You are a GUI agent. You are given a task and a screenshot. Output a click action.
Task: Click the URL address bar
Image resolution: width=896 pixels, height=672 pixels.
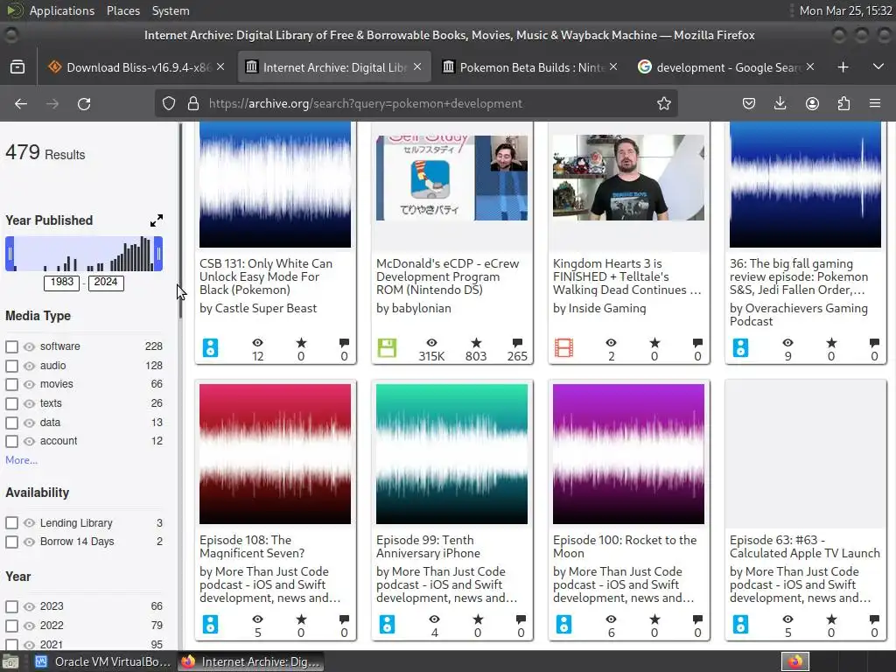(x=416, y=103)
